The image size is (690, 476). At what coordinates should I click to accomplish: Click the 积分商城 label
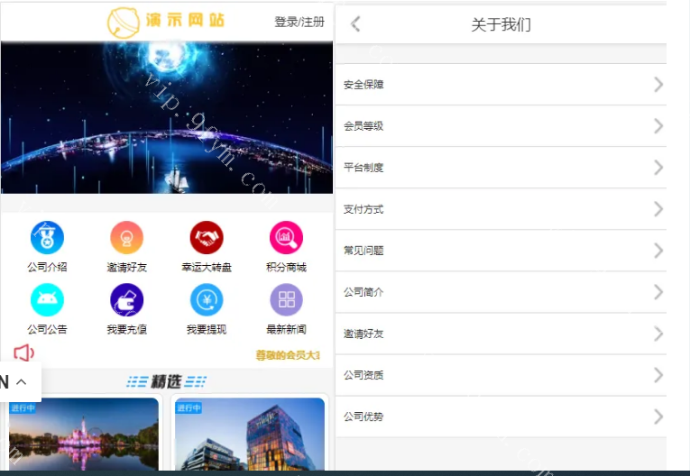286,267
